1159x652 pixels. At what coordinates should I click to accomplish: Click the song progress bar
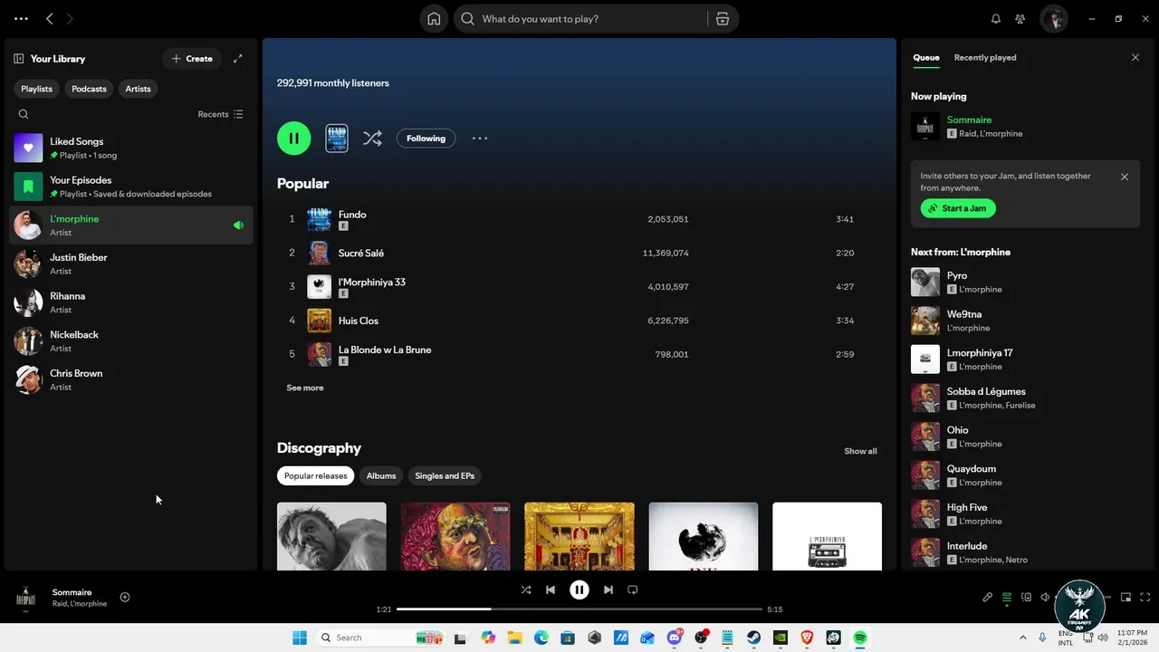point(579,609)
